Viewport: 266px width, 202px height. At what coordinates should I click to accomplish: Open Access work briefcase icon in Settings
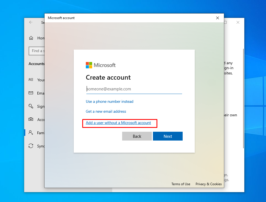pos(31,119)
